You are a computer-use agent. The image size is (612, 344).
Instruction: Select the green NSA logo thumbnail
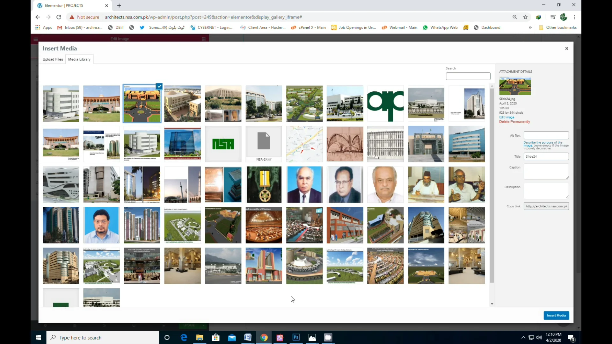pyautogui.click(x=223, y=144)
